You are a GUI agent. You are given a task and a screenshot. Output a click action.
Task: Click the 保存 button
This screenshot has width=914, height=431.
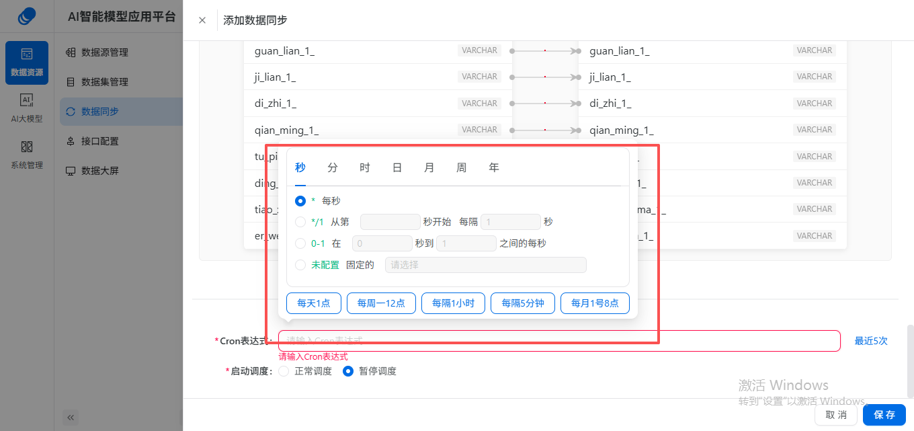click(x=884, y=415)
